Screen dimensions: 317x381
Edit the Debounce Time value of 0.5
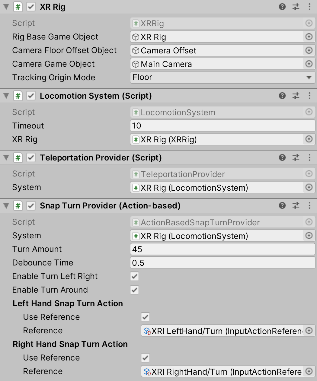click(x=223, y=262)
